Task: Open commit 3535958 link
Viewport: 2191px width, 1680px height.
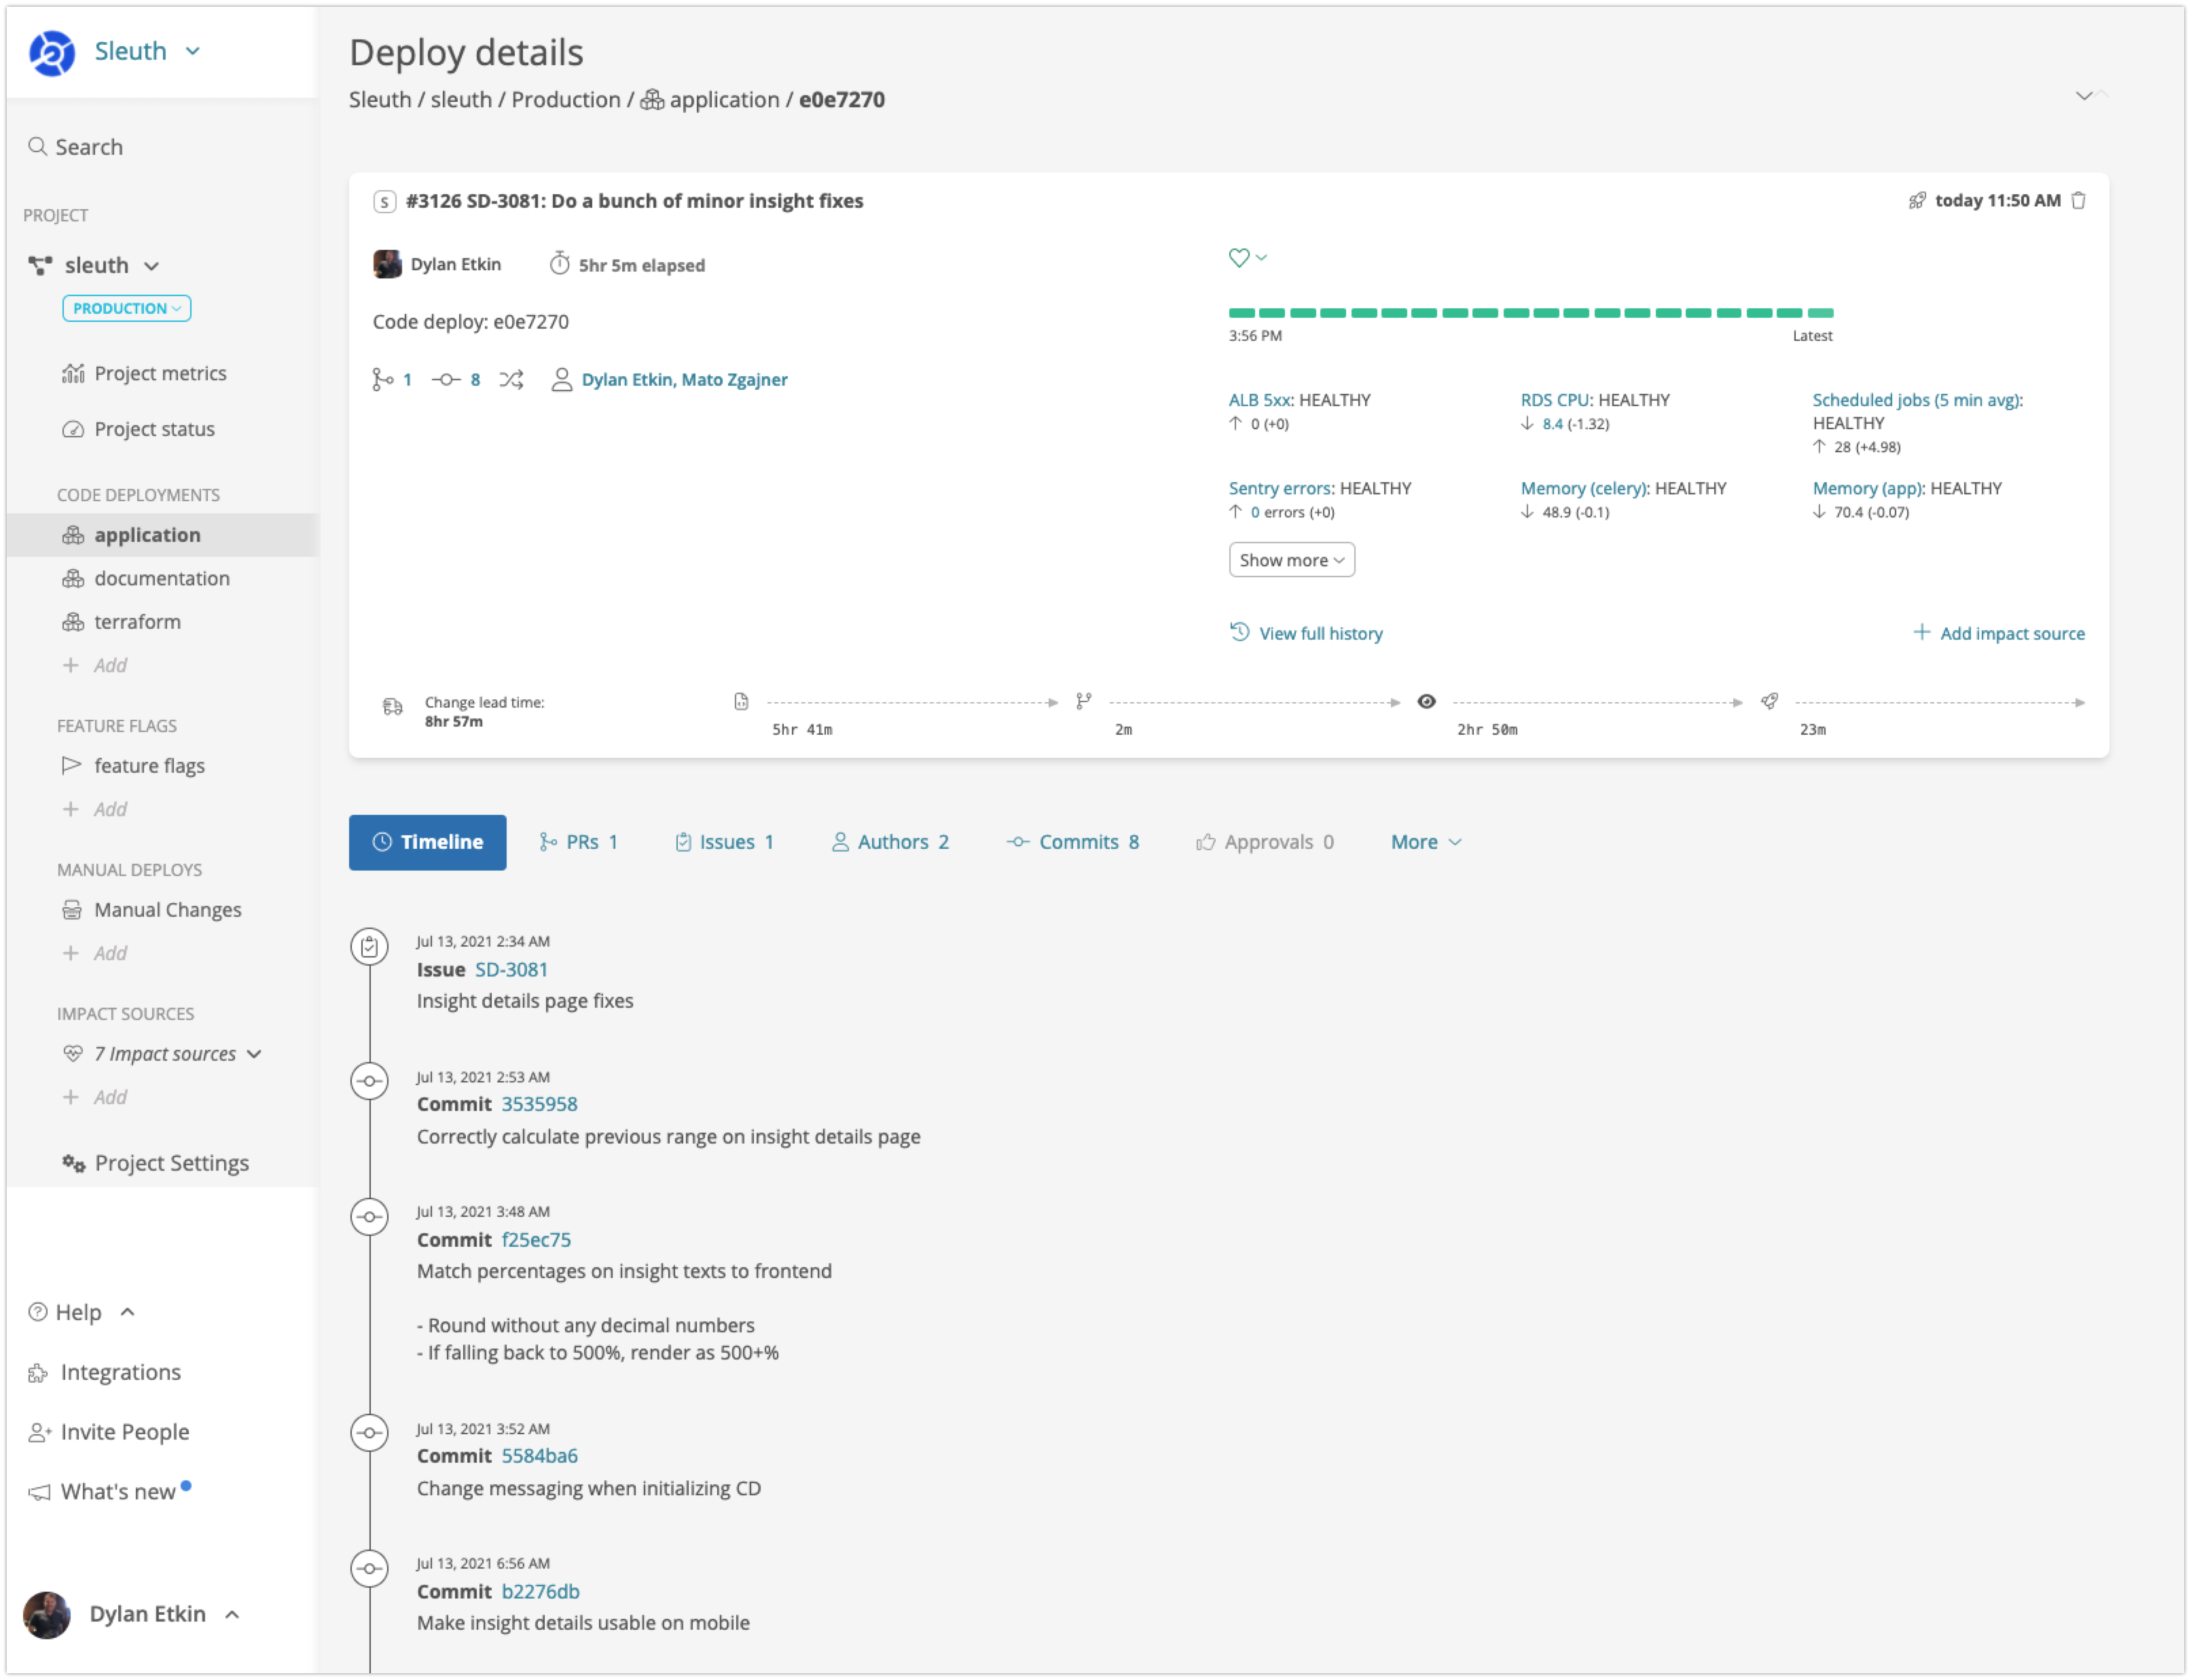Action: point(539,1104)
